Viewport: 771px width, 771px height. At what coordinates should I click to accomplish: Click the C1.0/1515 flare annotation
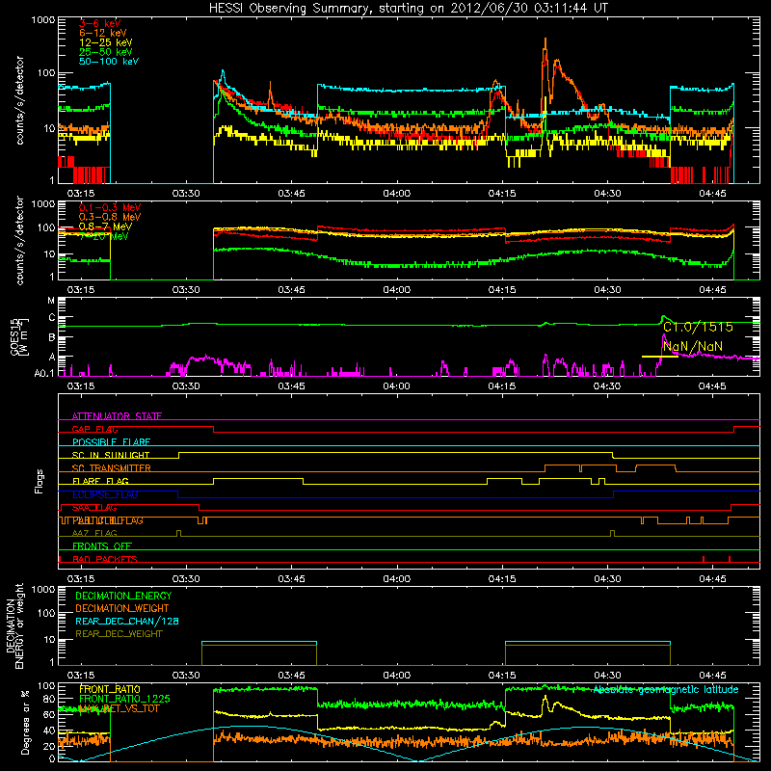pos(698,327)
